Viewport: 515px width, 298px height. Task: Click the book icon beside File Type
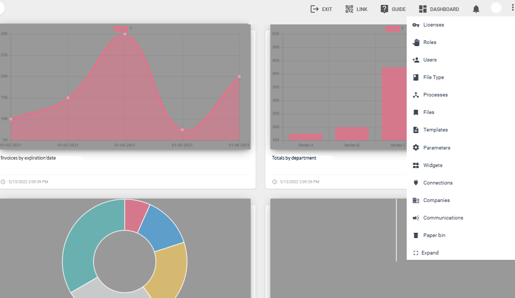[x=416, y=77]
